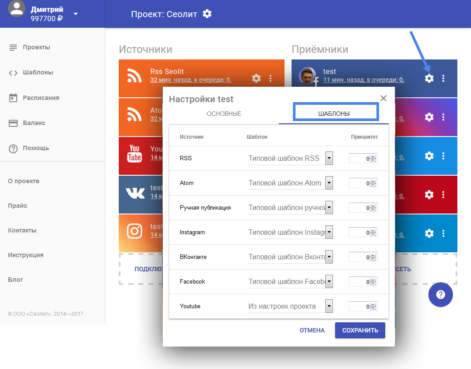471x369 pixels.
Task: Expand the RSS template dropdown
Action: [x=329, y=159]
